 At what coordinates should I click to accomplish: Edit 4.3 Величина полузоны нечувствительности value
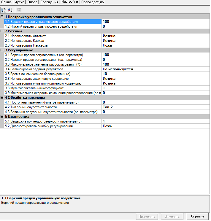click(156, 112)
